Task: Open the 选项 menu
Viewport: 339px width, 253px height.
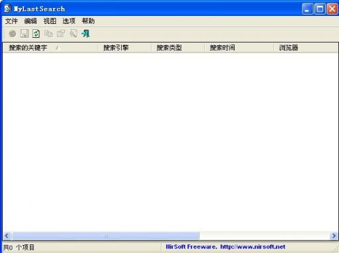Action: 69,21
